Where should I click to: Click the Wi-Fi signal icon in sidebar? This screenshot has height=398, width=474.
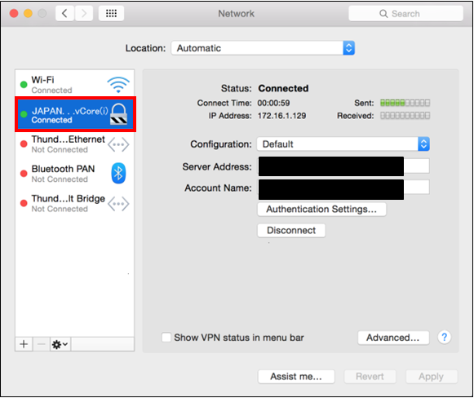118,85
